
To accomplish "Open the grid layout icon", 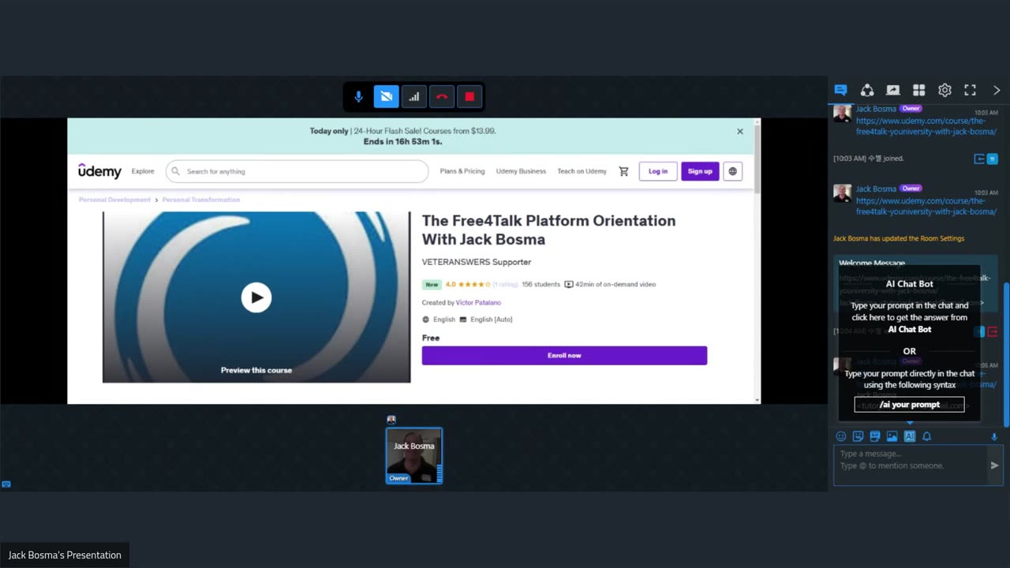I will (x=918, y=90).
